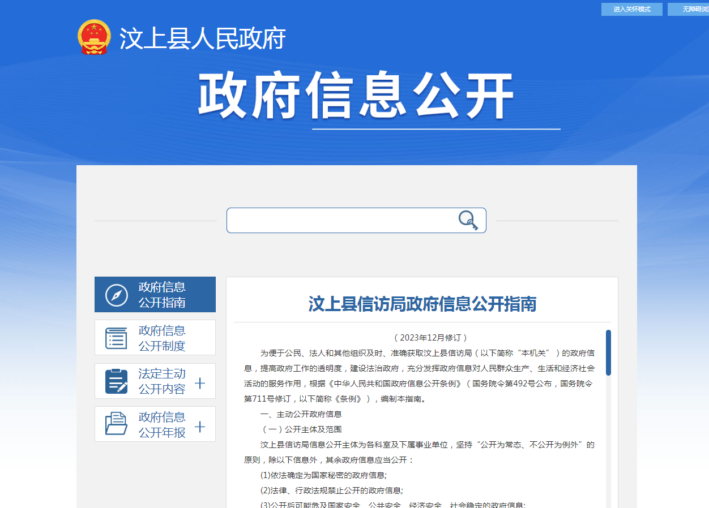Image resolution: width=709 pixels, height=508 pixels.
Task: Click the blue article scrollbar thumb
Action: click(x=608, y=352)
